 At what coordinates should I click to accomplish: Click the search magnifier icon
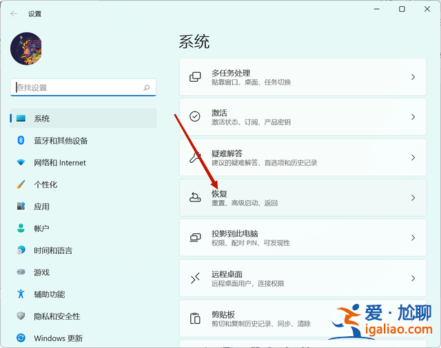[x=147, y=87]
